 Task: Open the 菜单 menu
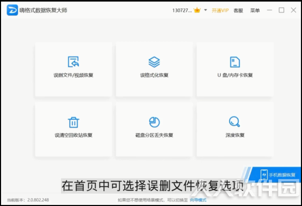coord(255,10)
